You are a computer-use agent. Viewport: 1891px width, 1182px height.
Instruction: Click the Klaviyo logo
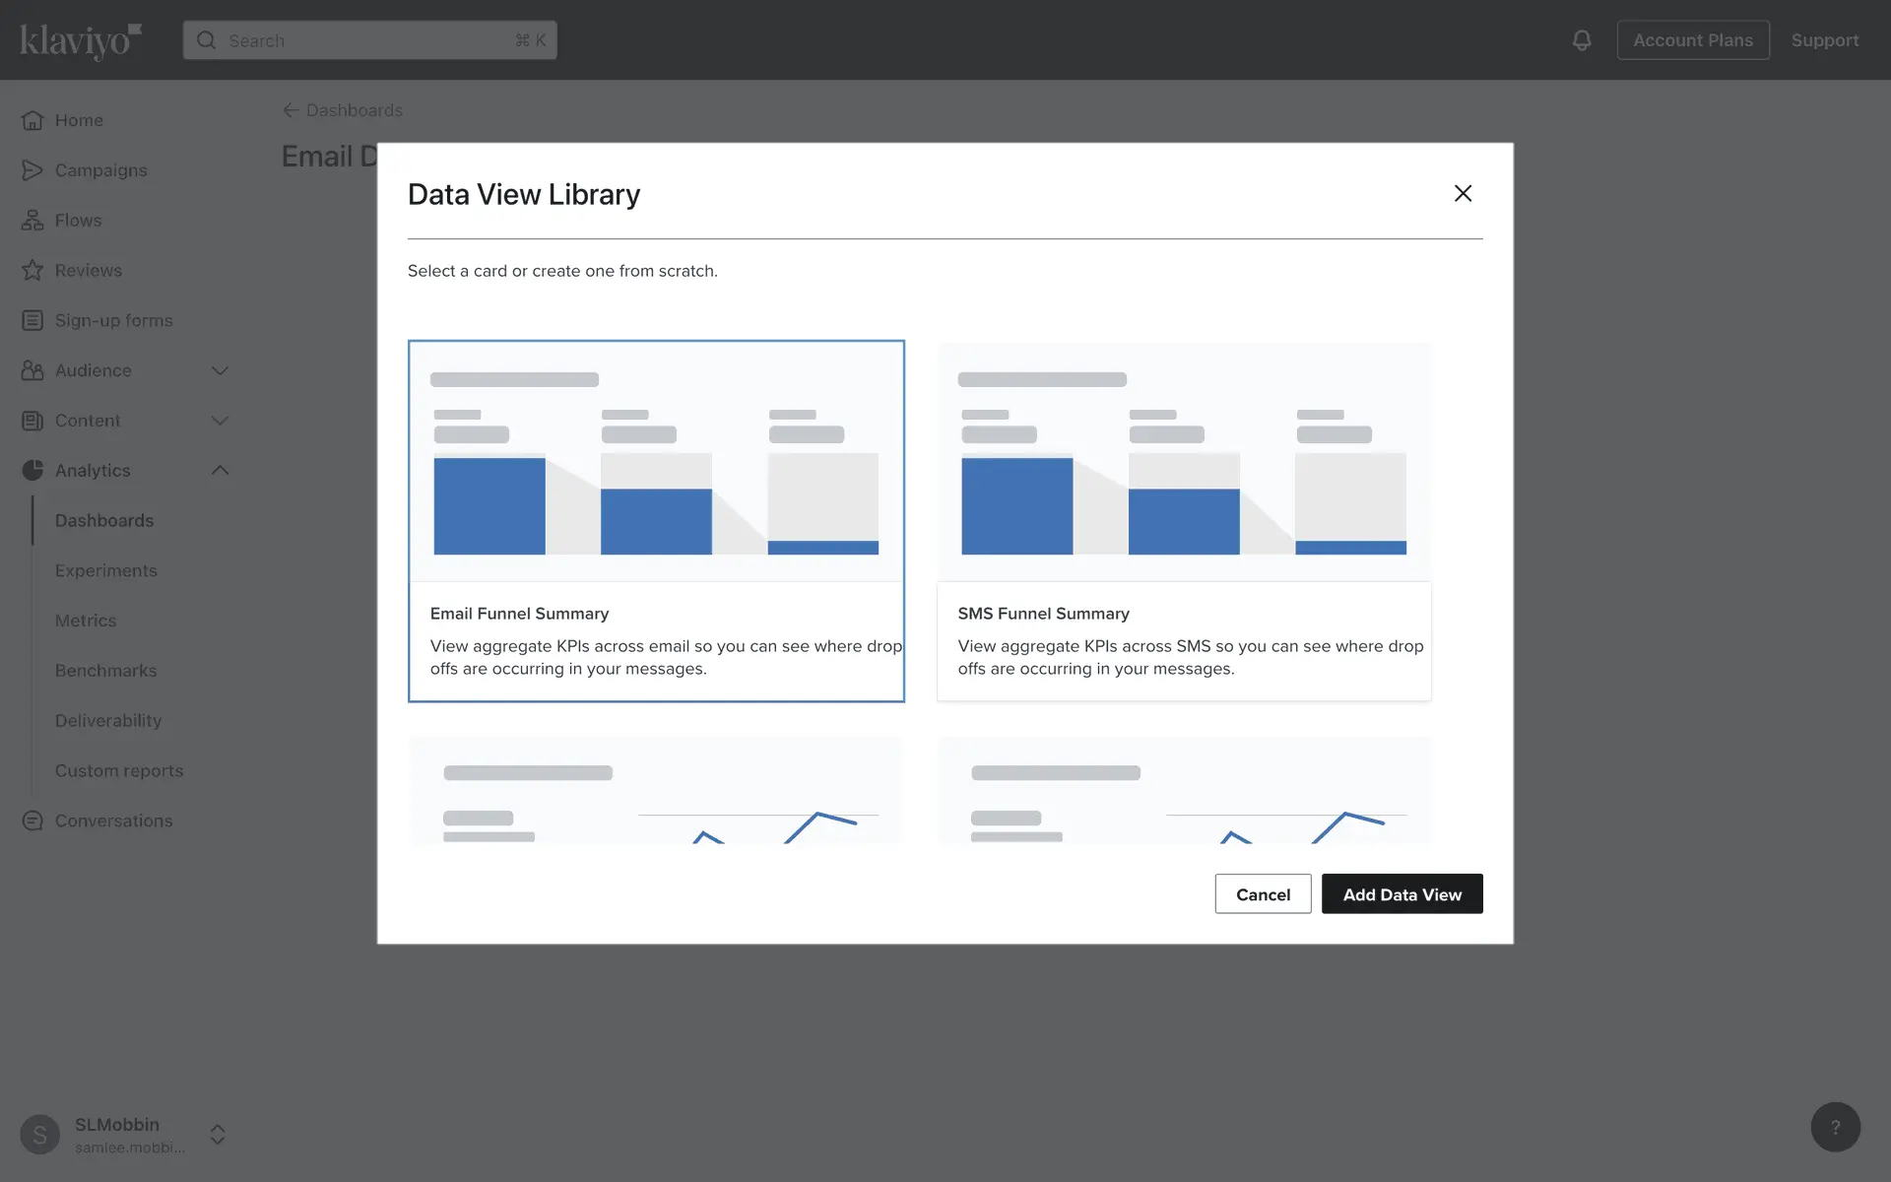tap(81, 40)
